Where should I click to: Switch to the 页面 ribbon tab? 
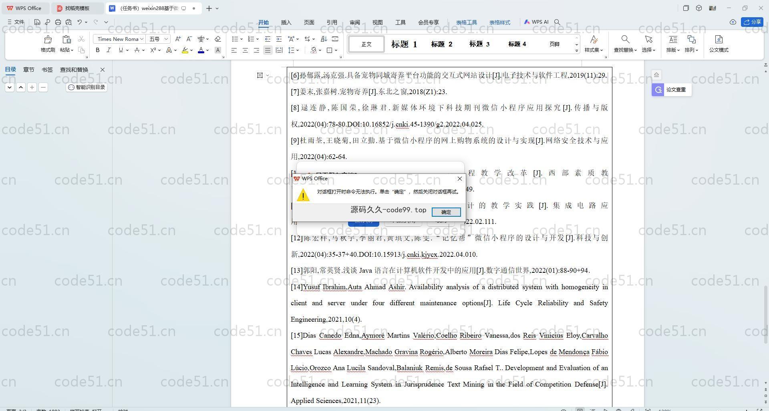coord(309,22)
